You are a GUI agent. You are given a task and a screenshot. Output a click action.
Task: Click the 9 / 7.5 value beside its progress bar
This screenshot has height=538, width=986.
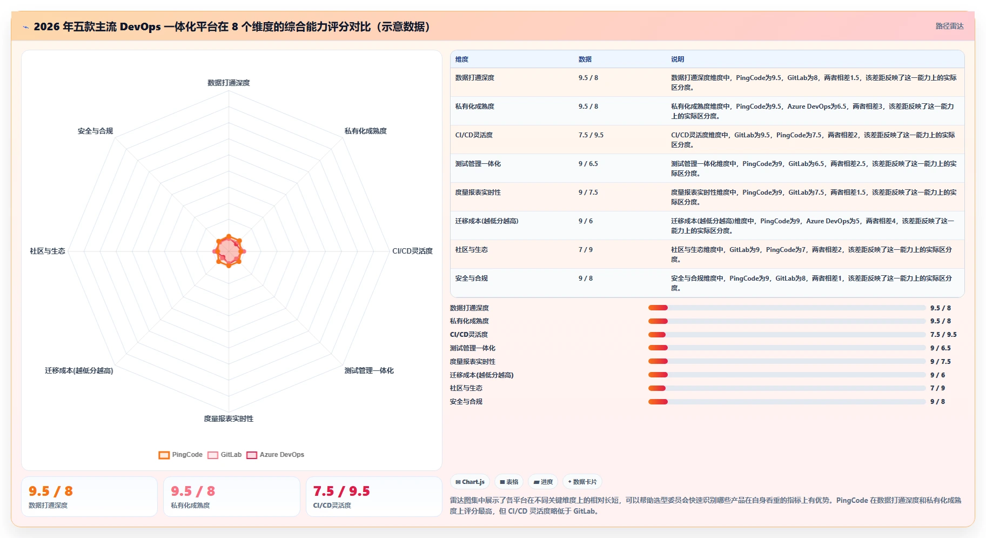(941, 362)
